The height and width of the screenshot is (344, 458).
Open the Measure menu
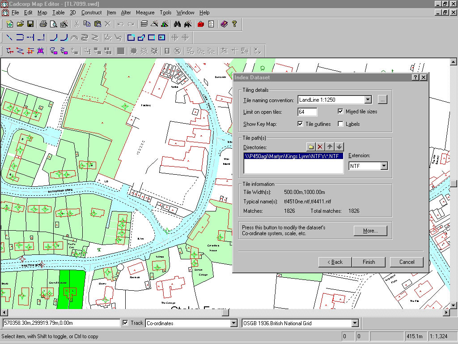(145, 13)
